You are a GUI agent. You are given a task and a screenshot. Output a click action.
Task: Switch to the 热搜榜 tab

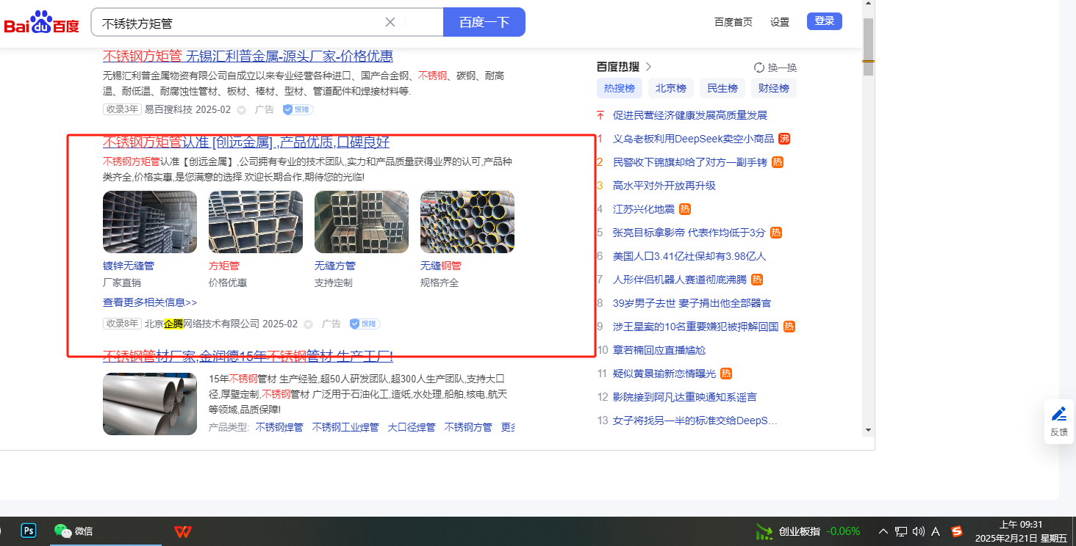620,88
